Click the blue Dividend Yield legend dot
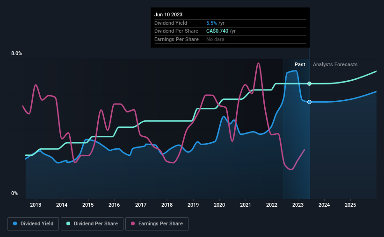This screenshot has width=384, height=237. [15, 223]
